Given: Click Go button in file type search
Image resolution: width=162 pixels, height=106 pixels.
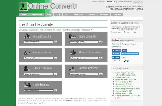Looking at the screenshot, I should [135, 32].
